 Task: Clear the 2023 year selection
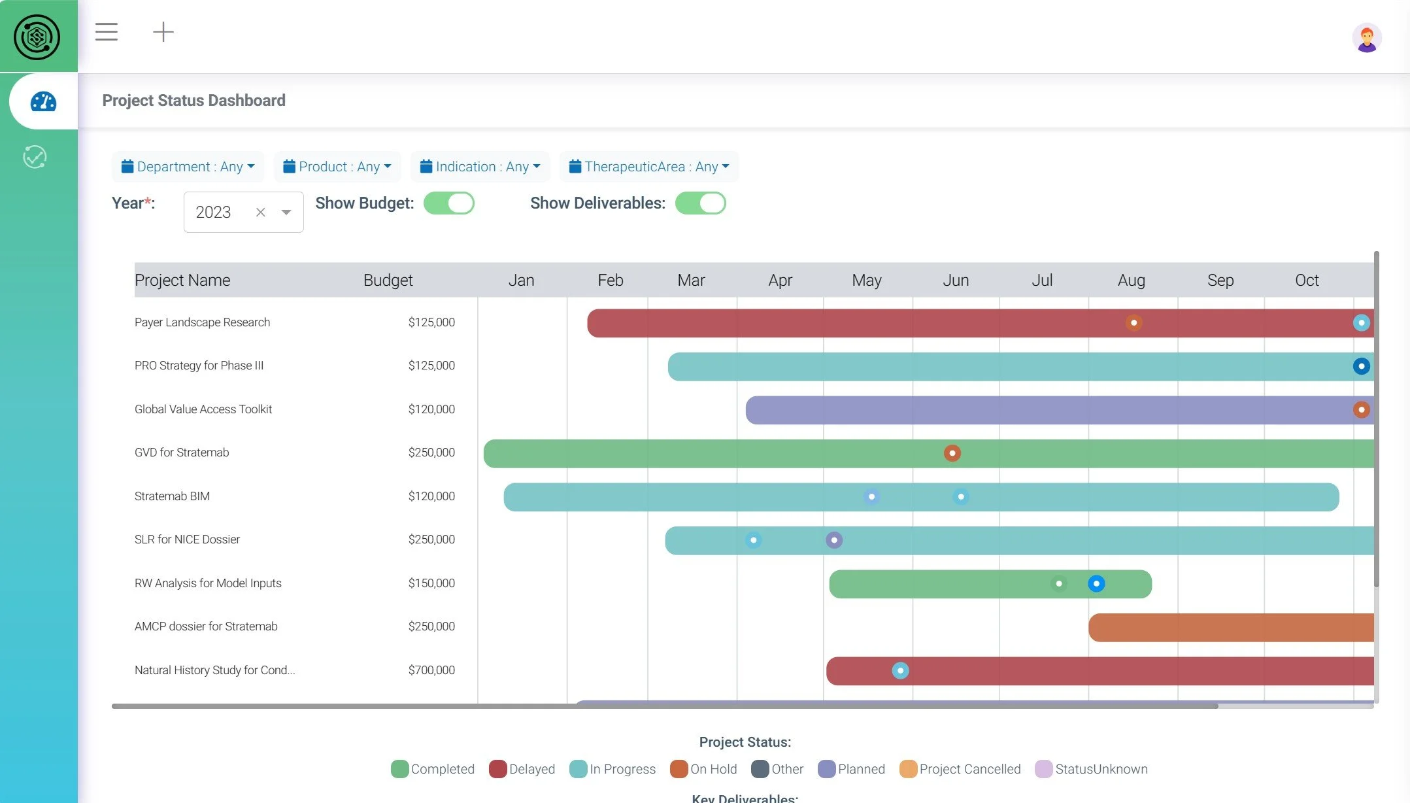point(260,212)
